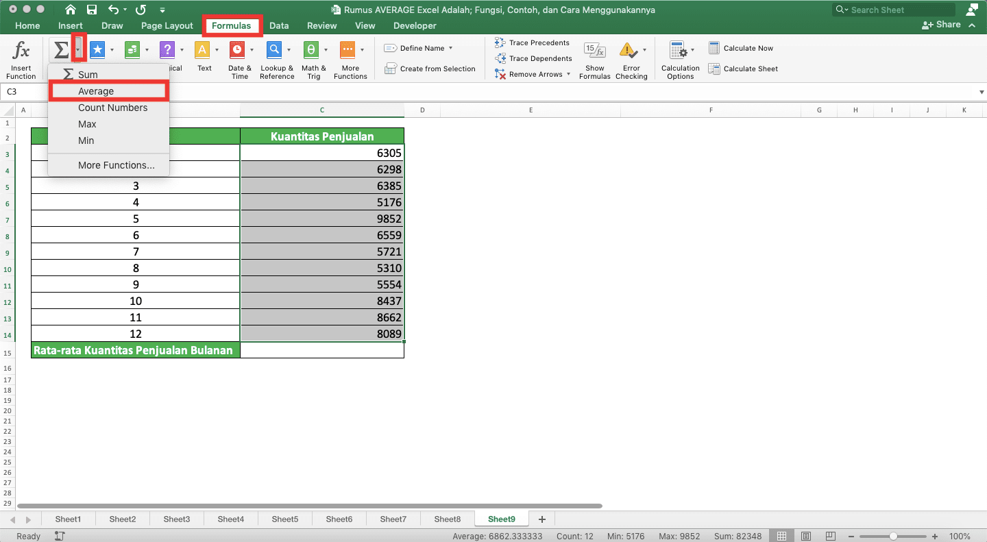
Task: Click Create from Selection
Action: coord(430,69)
